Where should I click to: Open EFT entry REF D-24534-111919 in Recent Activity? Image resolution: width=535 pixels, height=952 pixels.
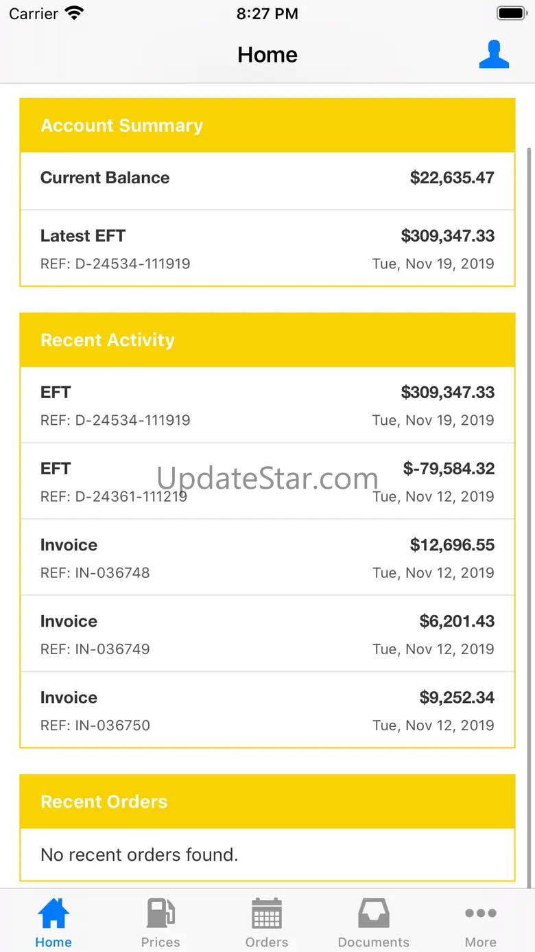pyautogui.click(x=267, y=405)
